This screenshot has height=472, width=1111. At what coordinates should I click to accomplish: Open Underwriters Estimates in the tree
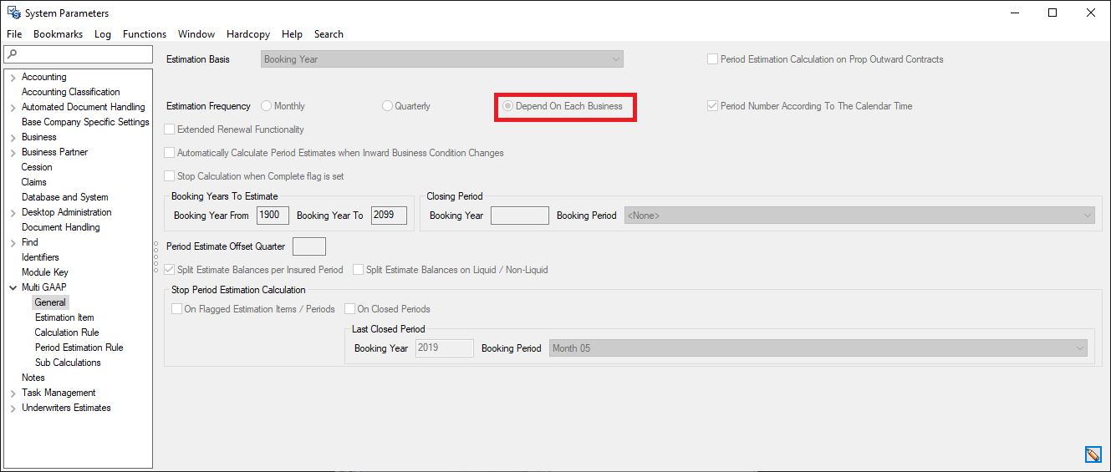pos(66,408)
